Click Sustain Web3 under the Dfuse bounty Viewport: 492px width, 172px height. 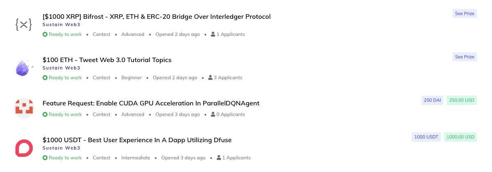61,148
